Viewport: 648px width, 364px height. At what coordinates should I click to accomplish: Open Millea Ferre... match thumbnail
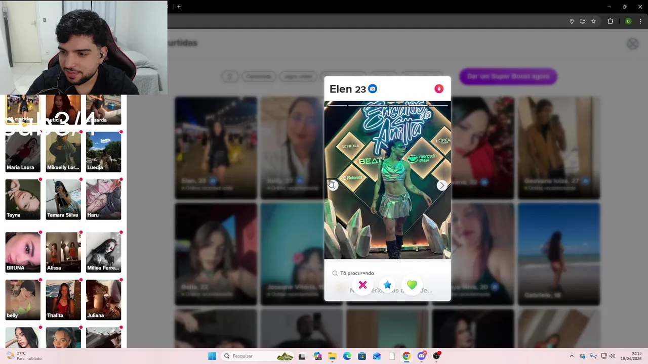(x=104, y=252)
